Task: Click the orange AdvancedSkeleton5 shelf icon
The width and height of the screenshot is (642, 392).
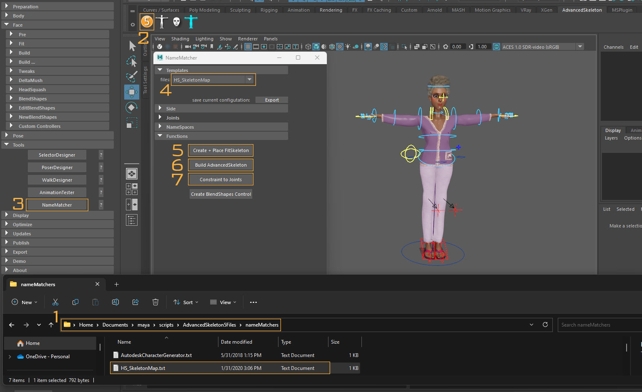Action: 147,21
